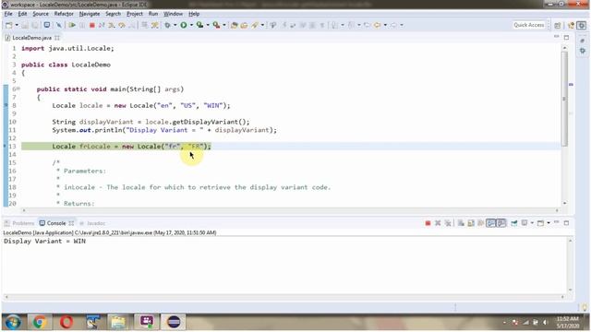Click the console Terminate red square
591x332 pixels.
[x=428, y=223]
